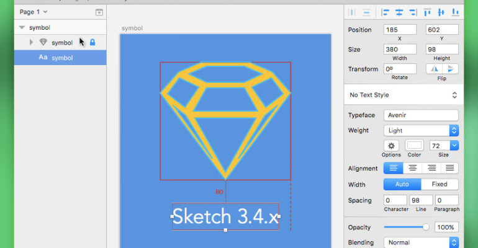Viewport: 478px width, 248px height.
Task: Distribute layers horizontally icon
Action: pos(352,12)
